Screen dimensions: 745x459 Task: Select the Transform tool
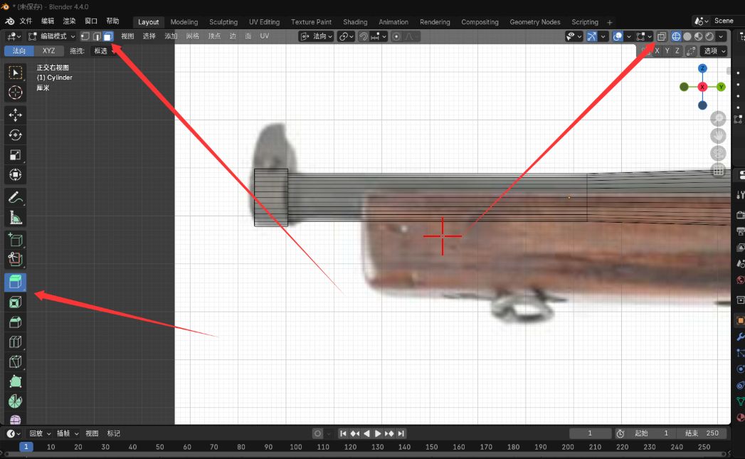15,175
